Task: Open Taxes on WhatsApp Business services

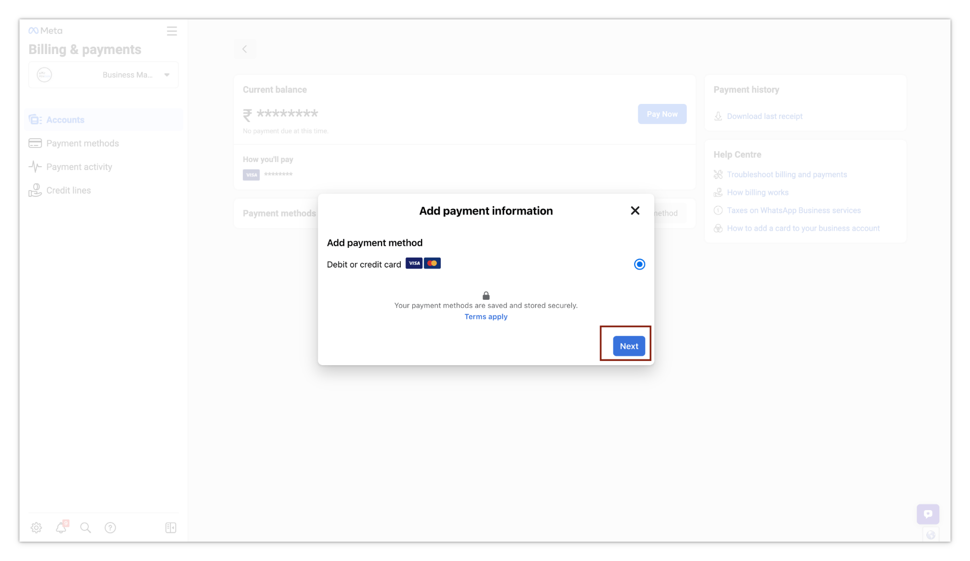Action: tap(793, 210)
